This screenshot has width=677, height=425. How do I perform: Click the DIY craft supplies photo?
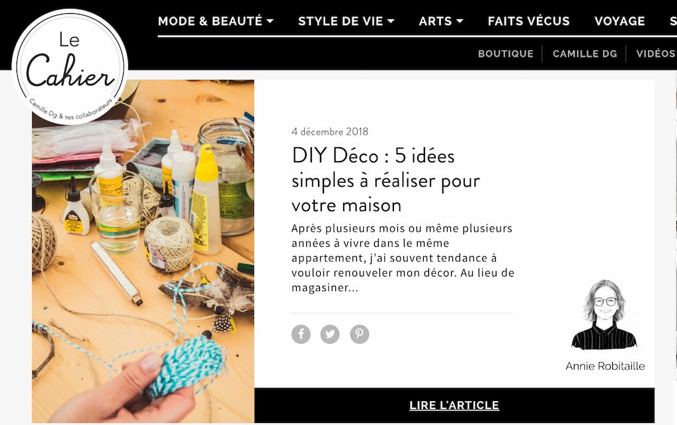pyautogui.click(x=143, y=251)
